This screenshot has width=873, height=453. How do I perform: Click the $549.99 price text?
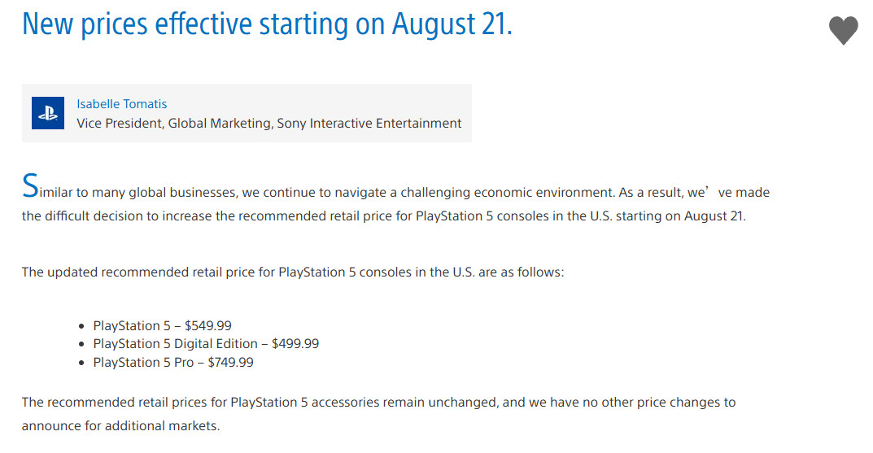point(208,325)
